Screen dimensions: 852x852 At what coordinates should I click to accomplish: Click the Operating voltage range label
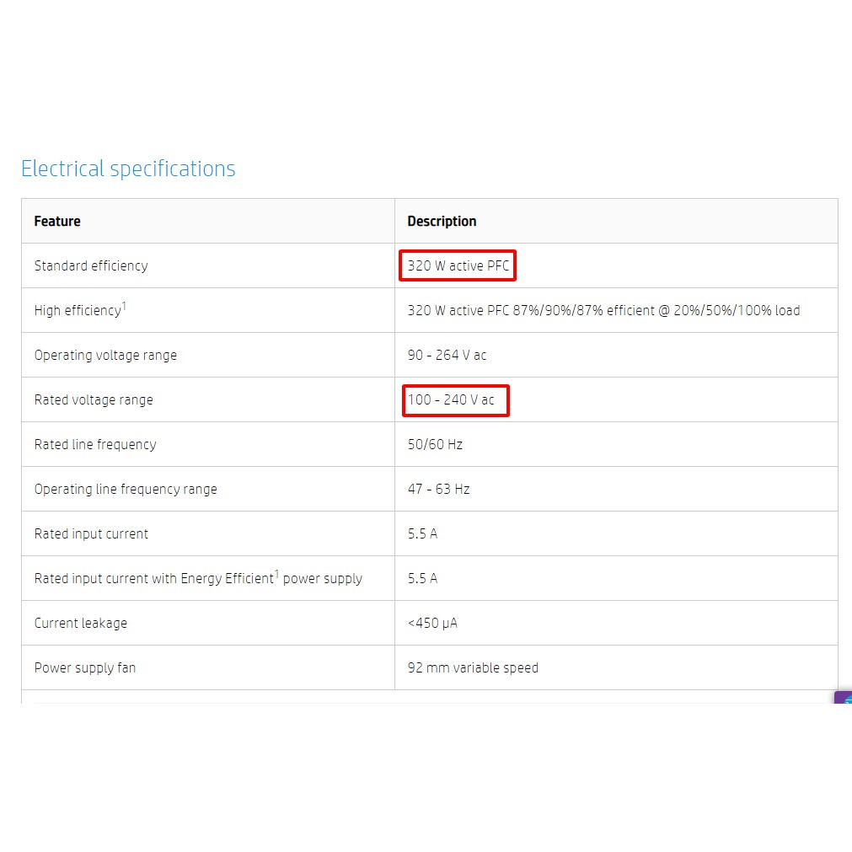[x=105, y=356]
